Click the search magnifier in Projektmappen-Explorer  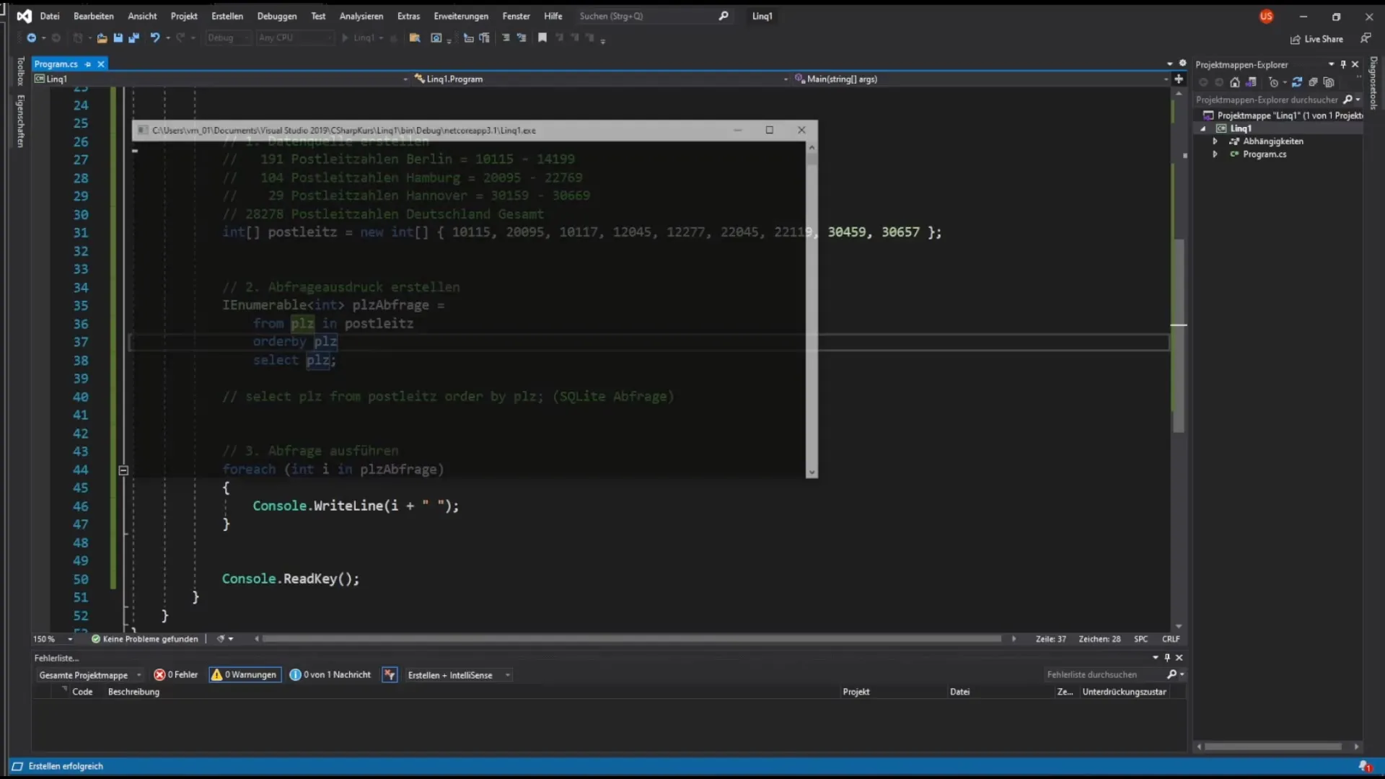1348,100
